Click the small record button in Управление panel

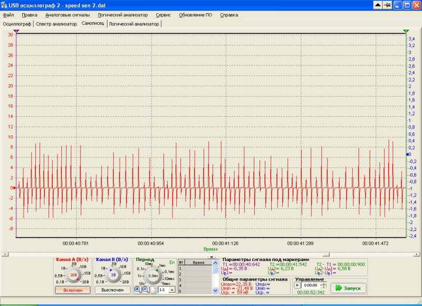coord(297,285)
